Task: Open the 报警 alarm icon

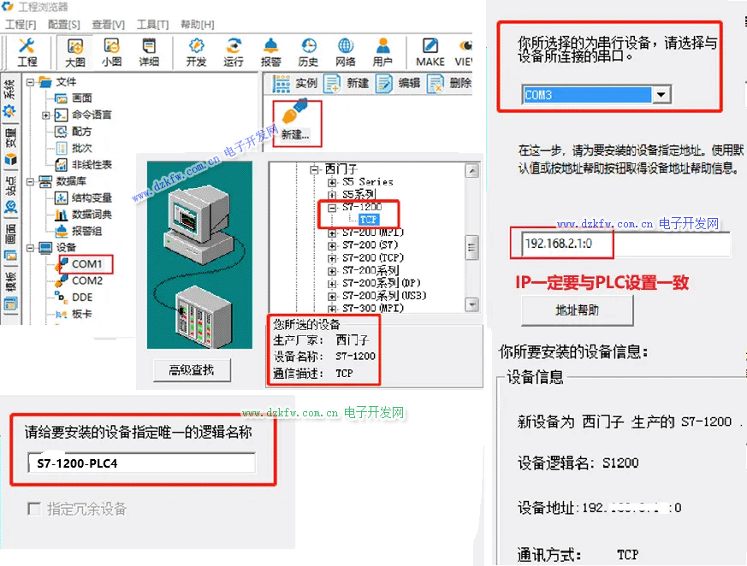Action: coord(270,52)
